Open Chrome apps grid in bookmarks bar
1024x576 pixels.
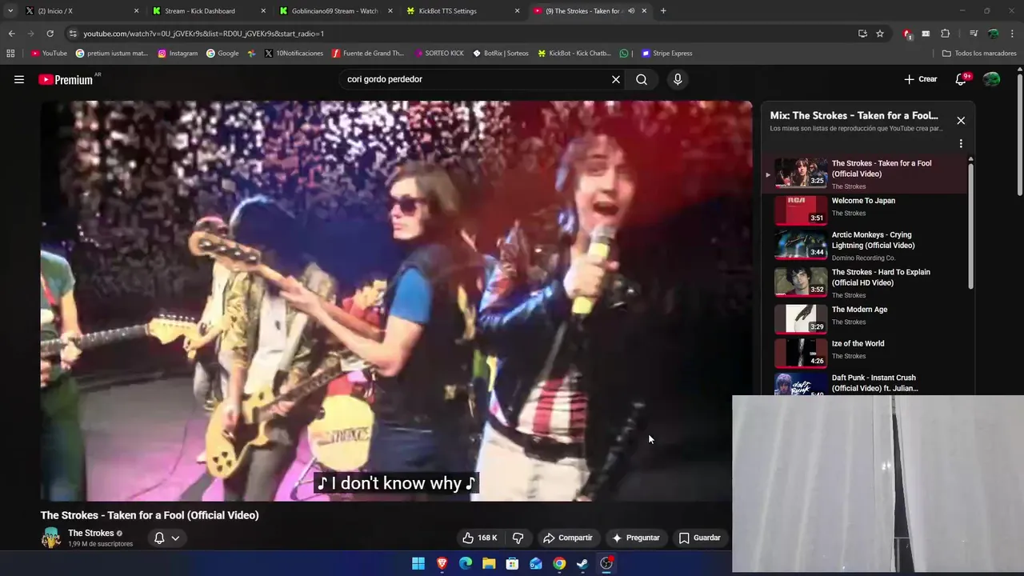pyautogui.click(x=10, y=54)
